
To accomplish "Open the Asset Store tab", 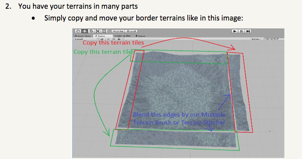I will pyautogui.click(x=83, y=36).
